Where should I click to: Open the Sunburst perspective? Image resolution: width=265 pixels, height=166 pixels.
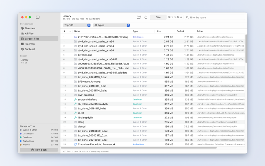click(x=39, y=49)
